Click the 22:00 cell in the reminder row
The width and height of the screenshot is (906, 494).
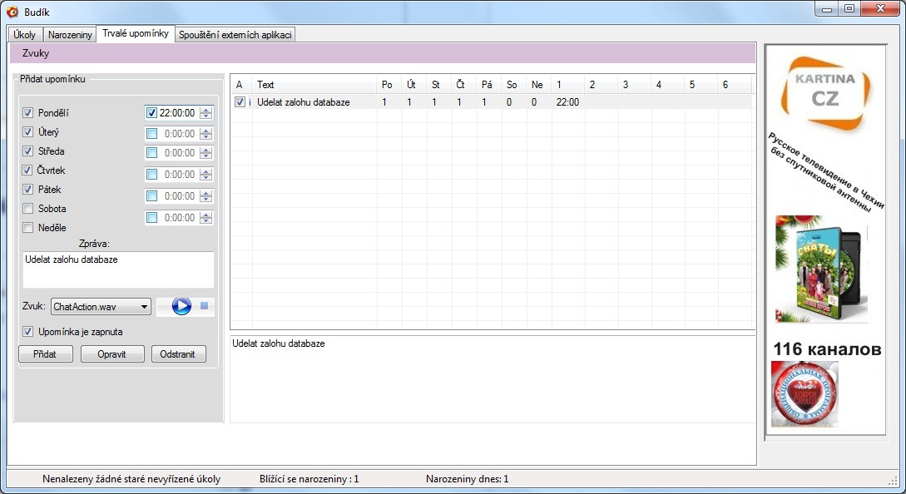[x=567, y=102]
